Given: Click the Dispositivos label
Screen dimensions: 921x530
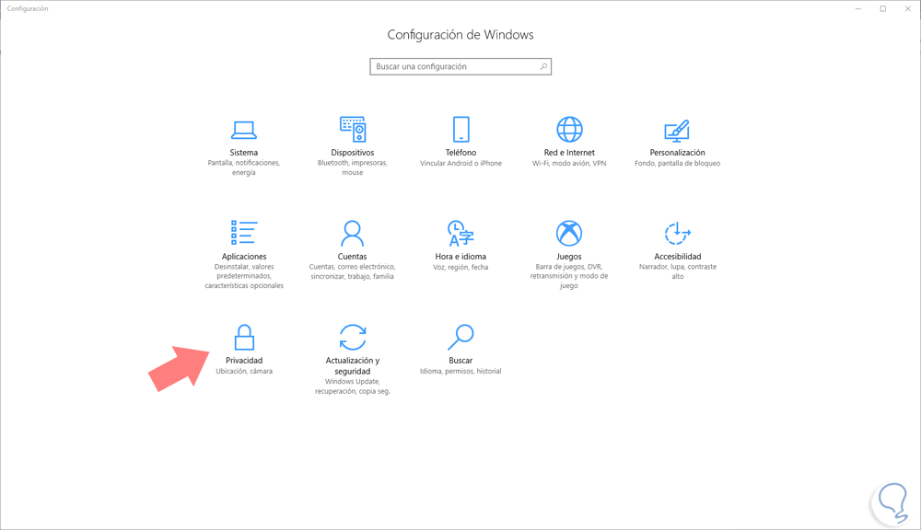Looking at the screenshot, I should pos(353,153).
